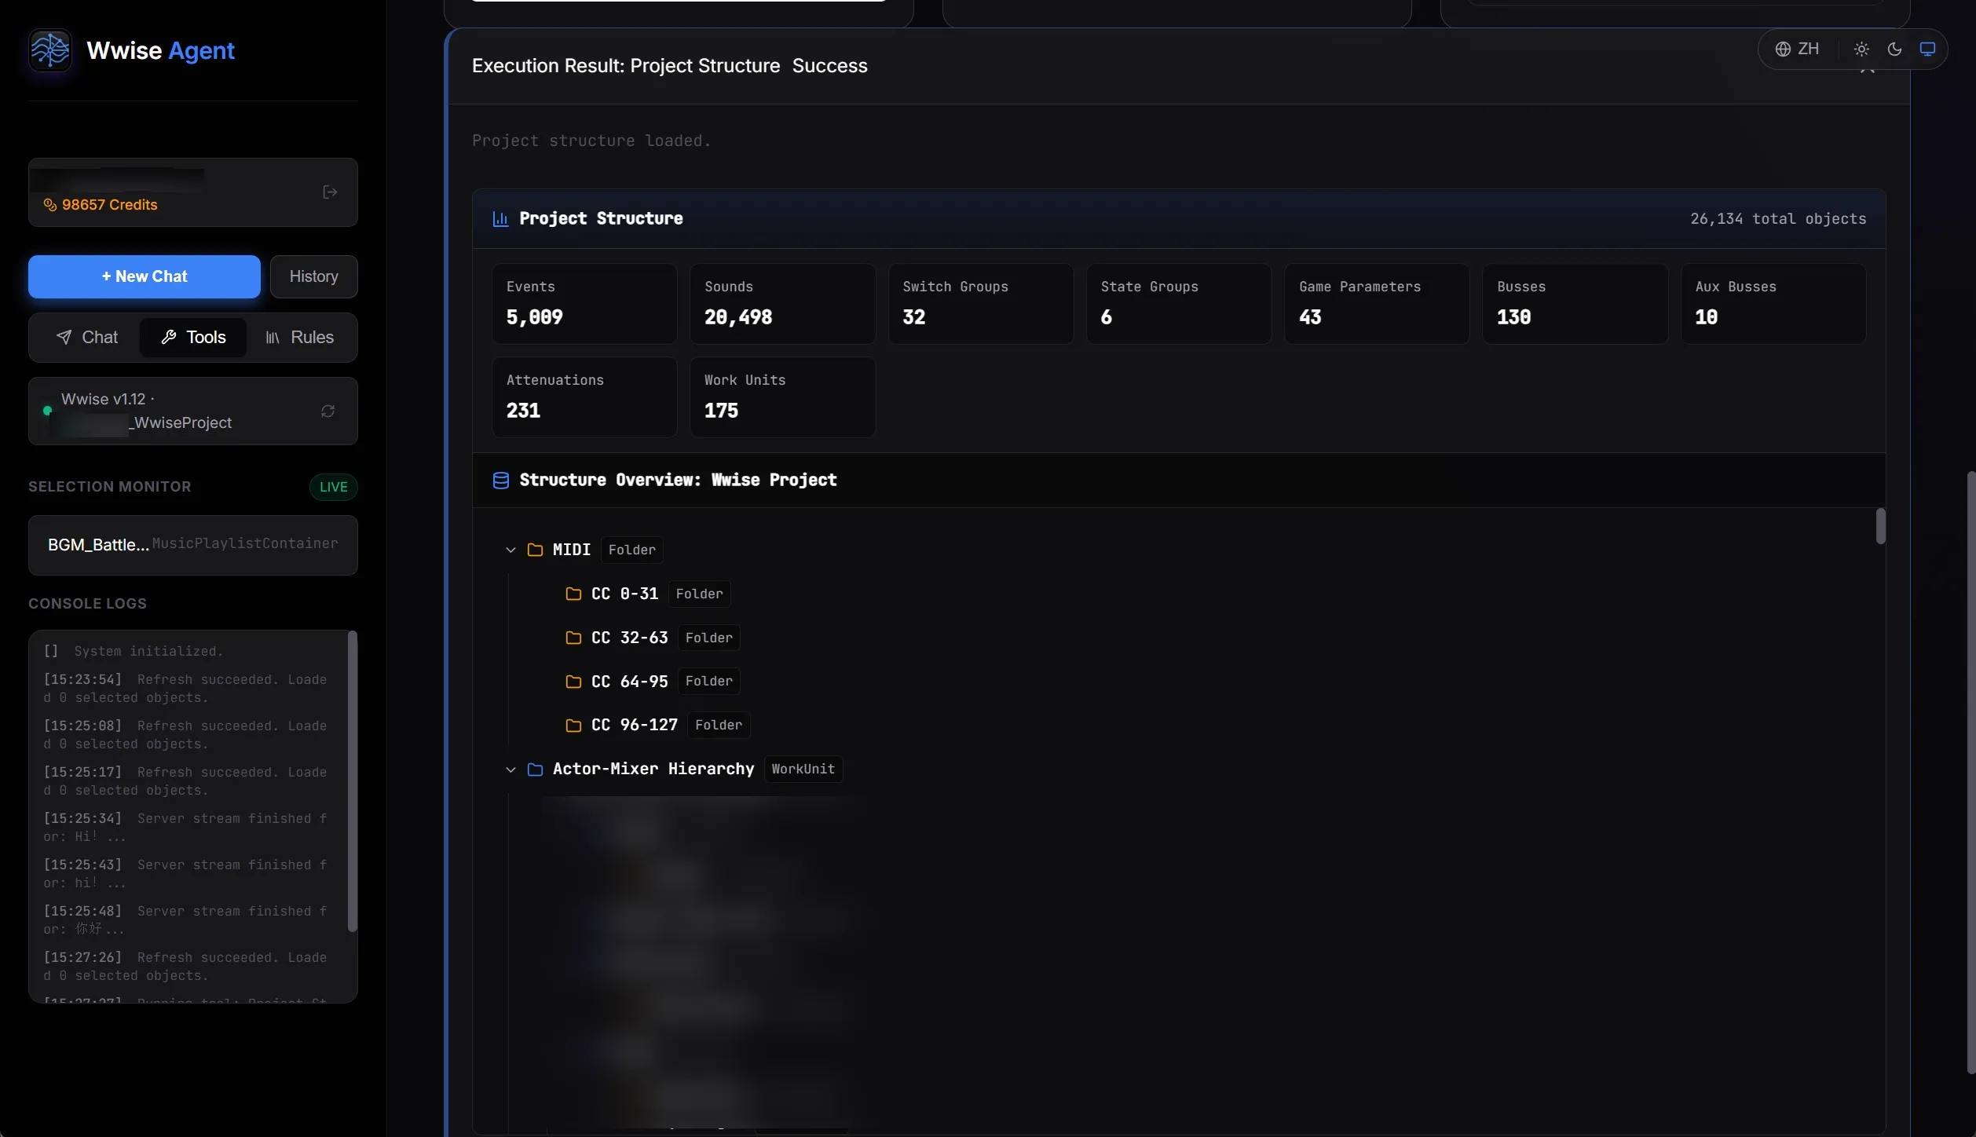Click the structure tree scrollbar thumb

(x=1880, y=526)
